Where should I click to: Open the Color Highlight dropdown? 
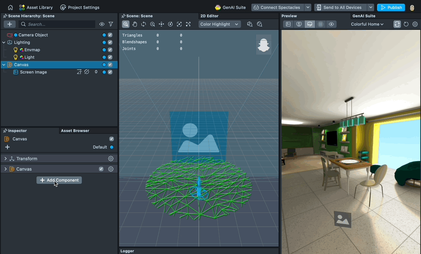219,24
